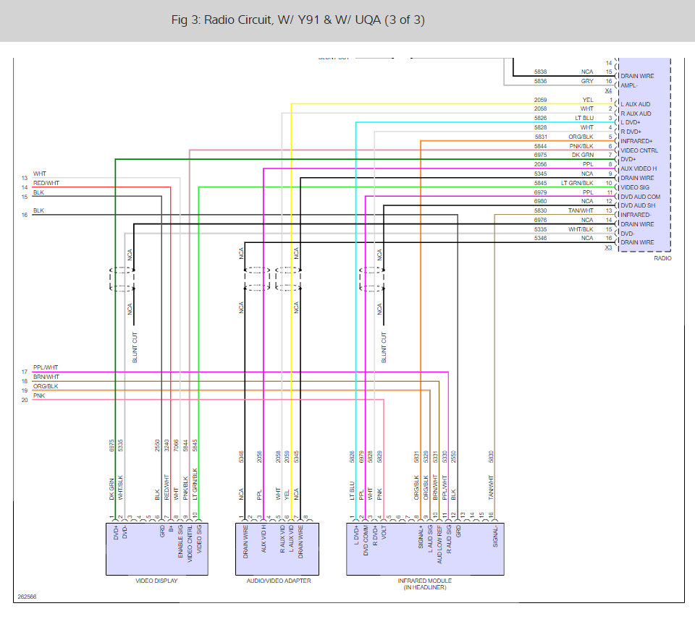Select the 'RED/WHT' wire label at line 14

point(46,183)
